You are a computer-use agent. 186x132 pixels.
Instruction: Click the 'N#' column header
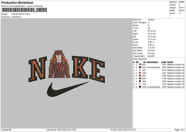[137, 62]
